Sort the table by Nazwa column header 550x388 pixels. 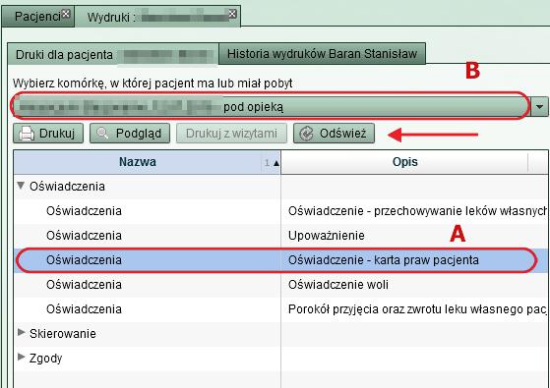click(x=147, y=162)
